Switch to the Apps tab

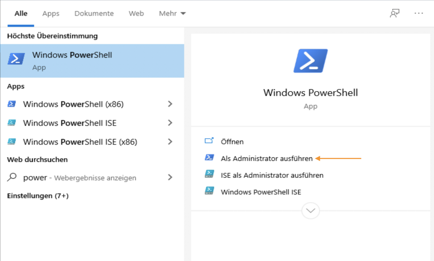(51, 13)
